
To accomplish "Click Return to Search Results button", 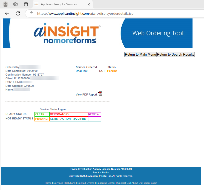I will (176, 55).
